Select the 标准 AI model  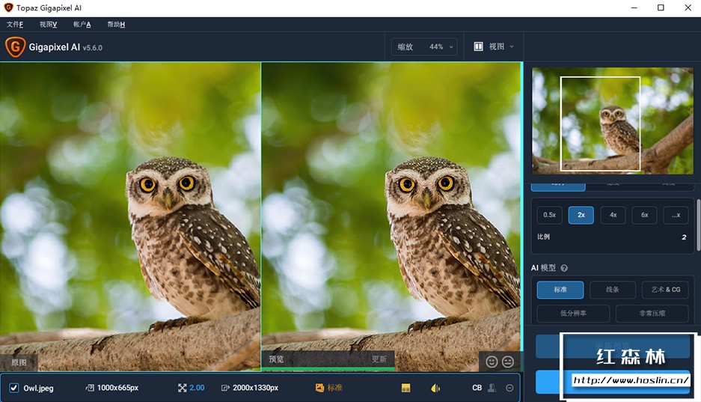(x=560, y=290)
